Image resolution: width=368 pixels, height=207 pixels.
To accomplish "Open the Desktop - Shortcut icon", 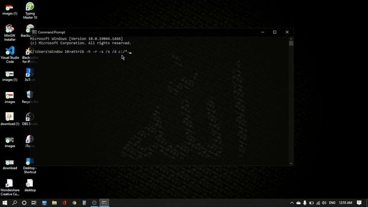I will point(30,166).
